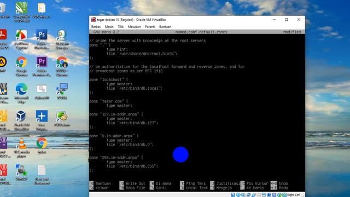Click the type hint; line
Viewport: 350px width, 197px height.
coord(117,49)
